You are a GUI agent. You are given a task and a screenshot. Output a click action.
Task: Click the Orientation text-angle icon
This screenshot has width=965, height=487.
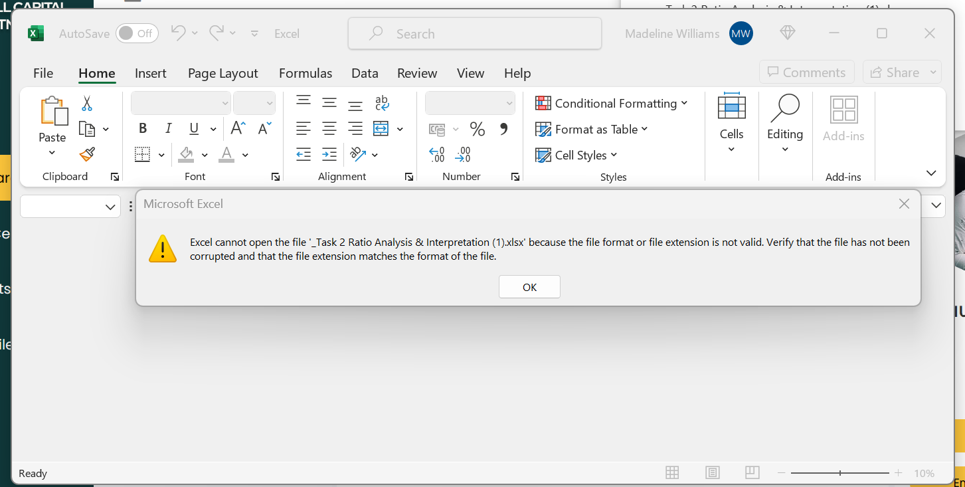click(x=359, y=155)
